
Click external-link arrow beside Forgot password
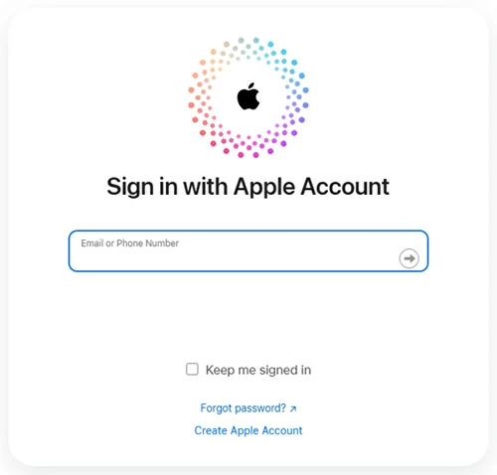point(293,409)
